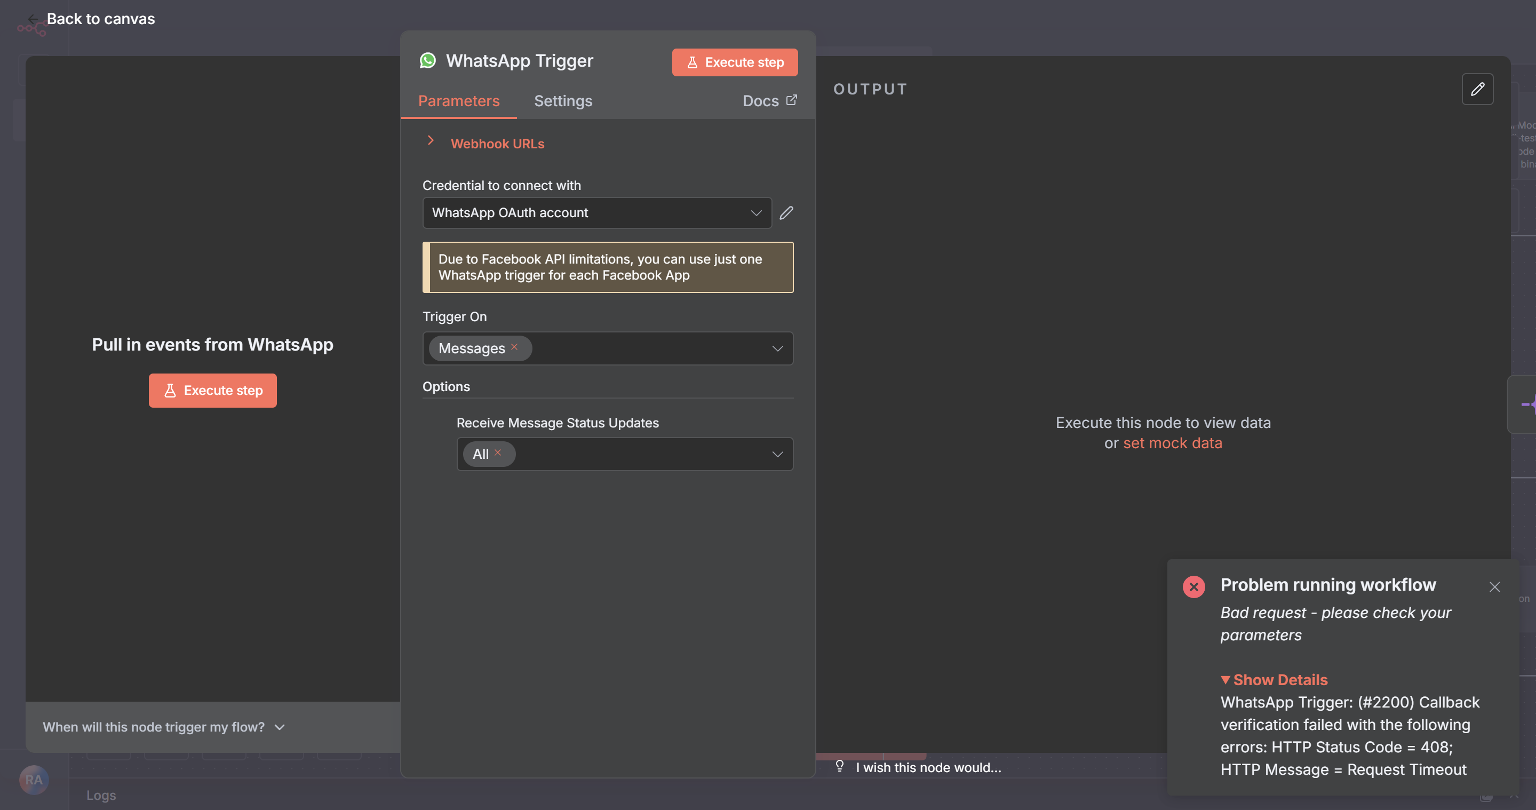This screenshot has height=810, width=1536.
Task: Open the Receive Message Status Updates dropdown
Action: click(777, 454)
